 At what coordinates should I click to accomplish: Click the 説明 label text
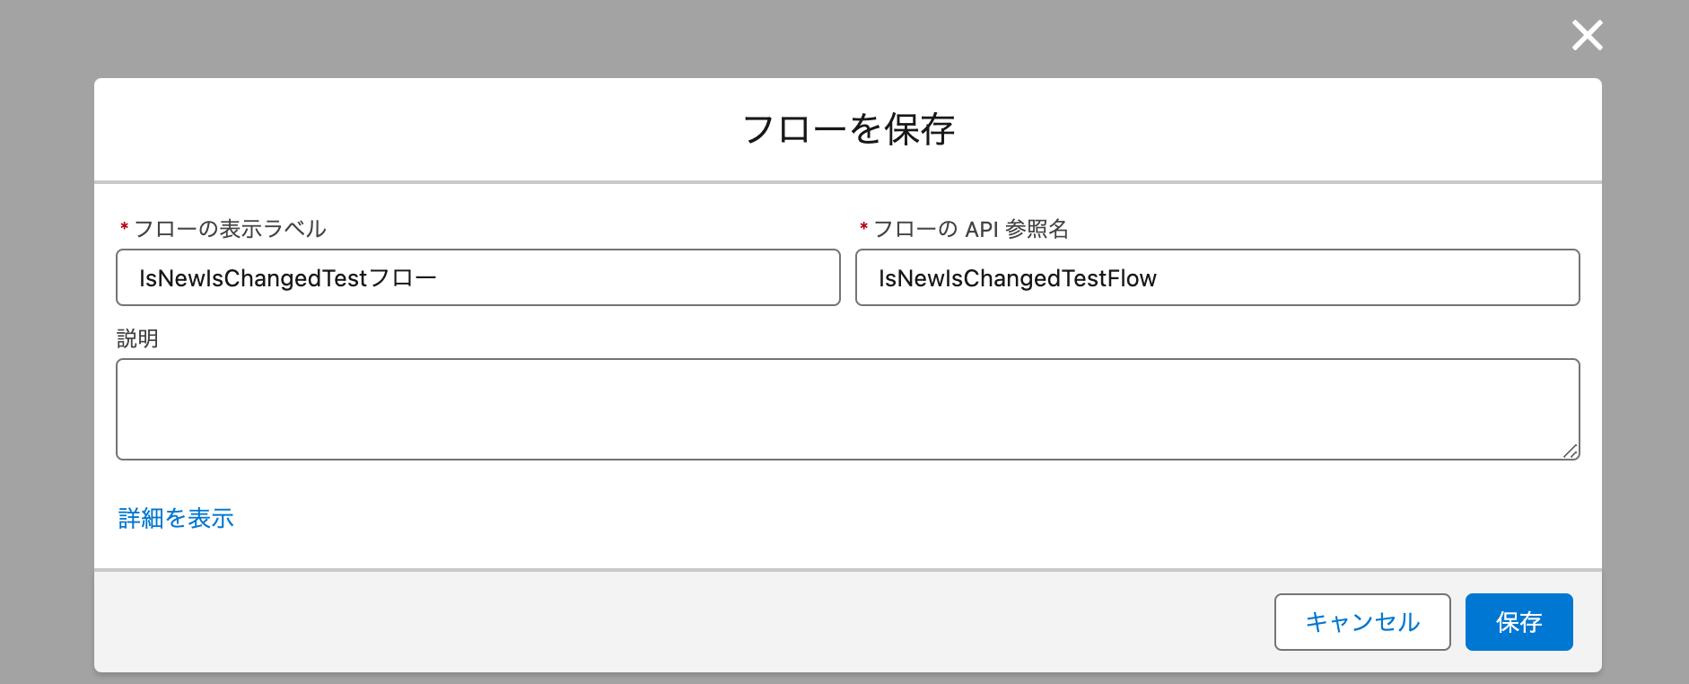pyautogui.click(x=137, y=338)
